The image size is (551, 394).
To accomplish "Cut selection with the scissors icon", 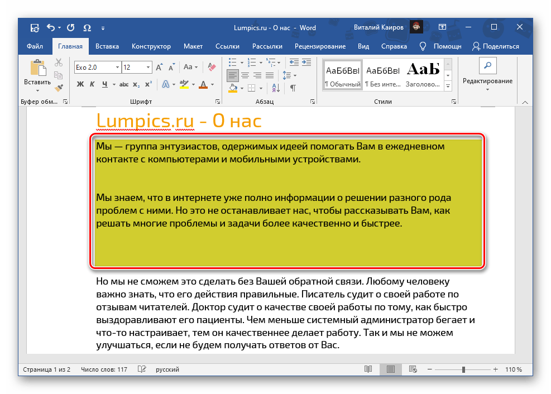I will pos(59,63).
